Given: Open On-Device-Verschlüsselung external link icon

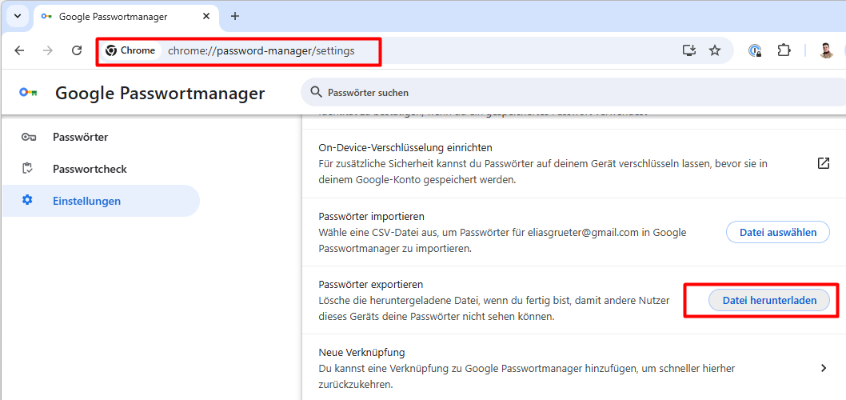Looking at the screenshot, I should tap(824, 163).
